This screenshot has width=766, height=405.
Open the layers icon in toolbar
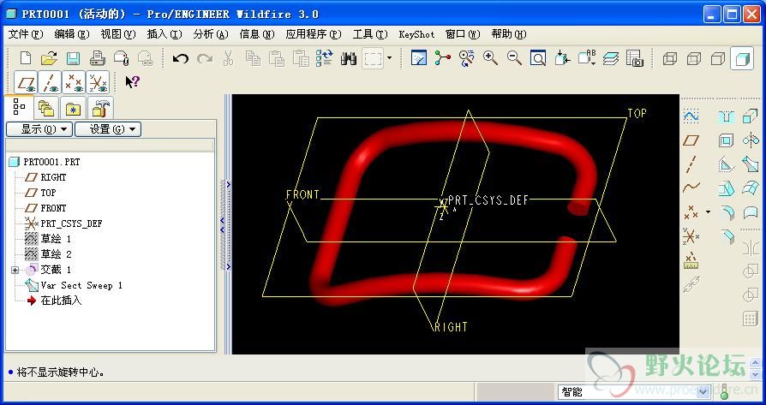click(x=610, y=58)
